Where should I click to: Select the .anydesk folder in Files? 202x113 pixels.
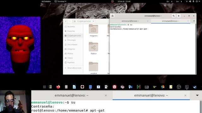coord(93,68)
